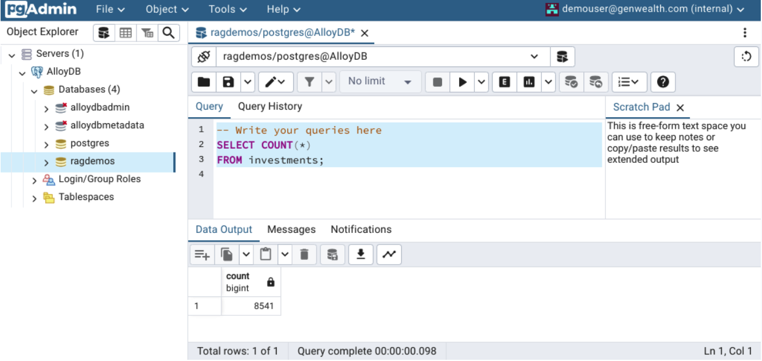Click the Commit transaction icon
The width and height of the screenshot is (762, 361).
click(x=571, y=82)
